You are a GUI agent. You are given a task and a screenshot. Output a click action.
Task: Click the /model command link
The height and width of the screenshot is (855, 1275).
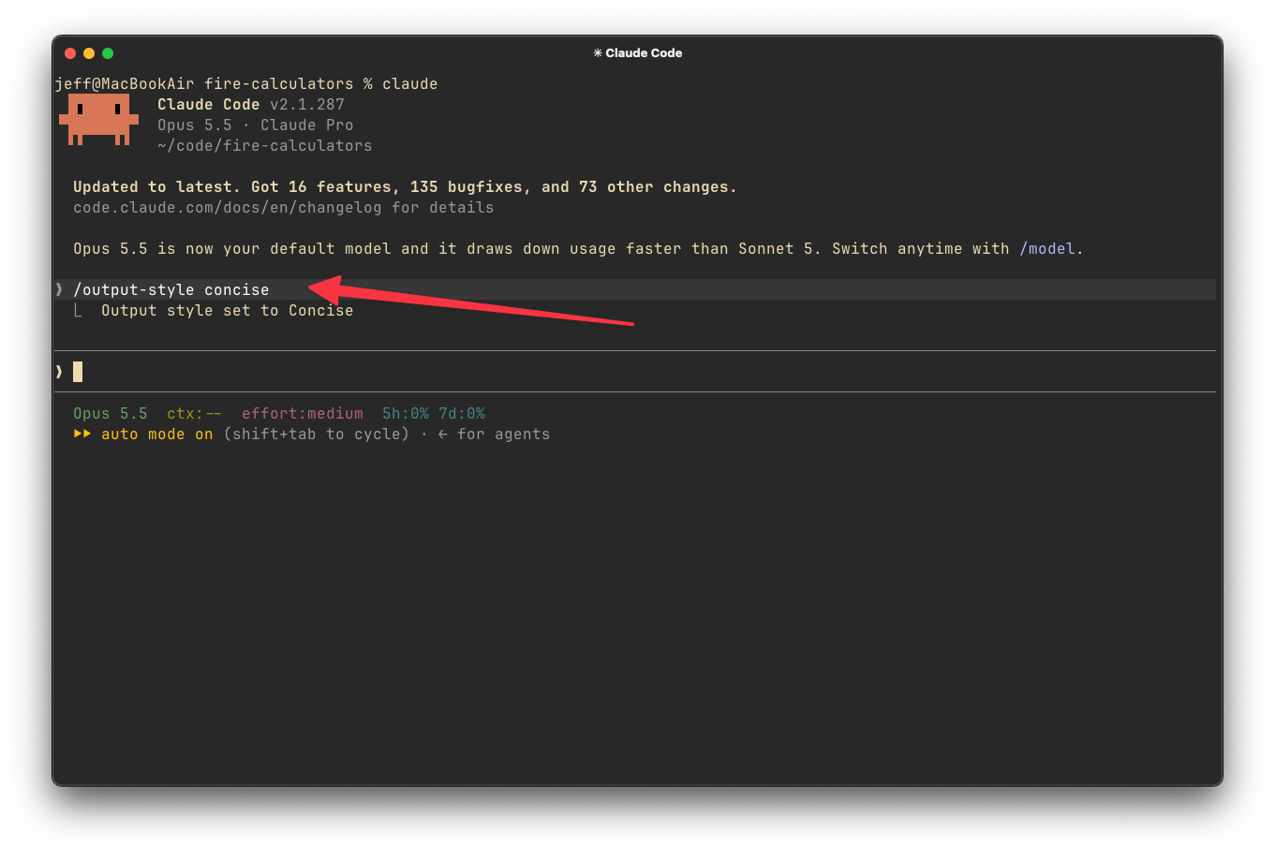(1047, 249)
